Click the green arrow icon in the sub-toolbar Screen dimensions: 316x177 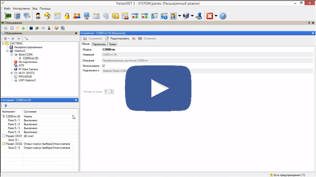pyautogui.click(x=24, y=28)
